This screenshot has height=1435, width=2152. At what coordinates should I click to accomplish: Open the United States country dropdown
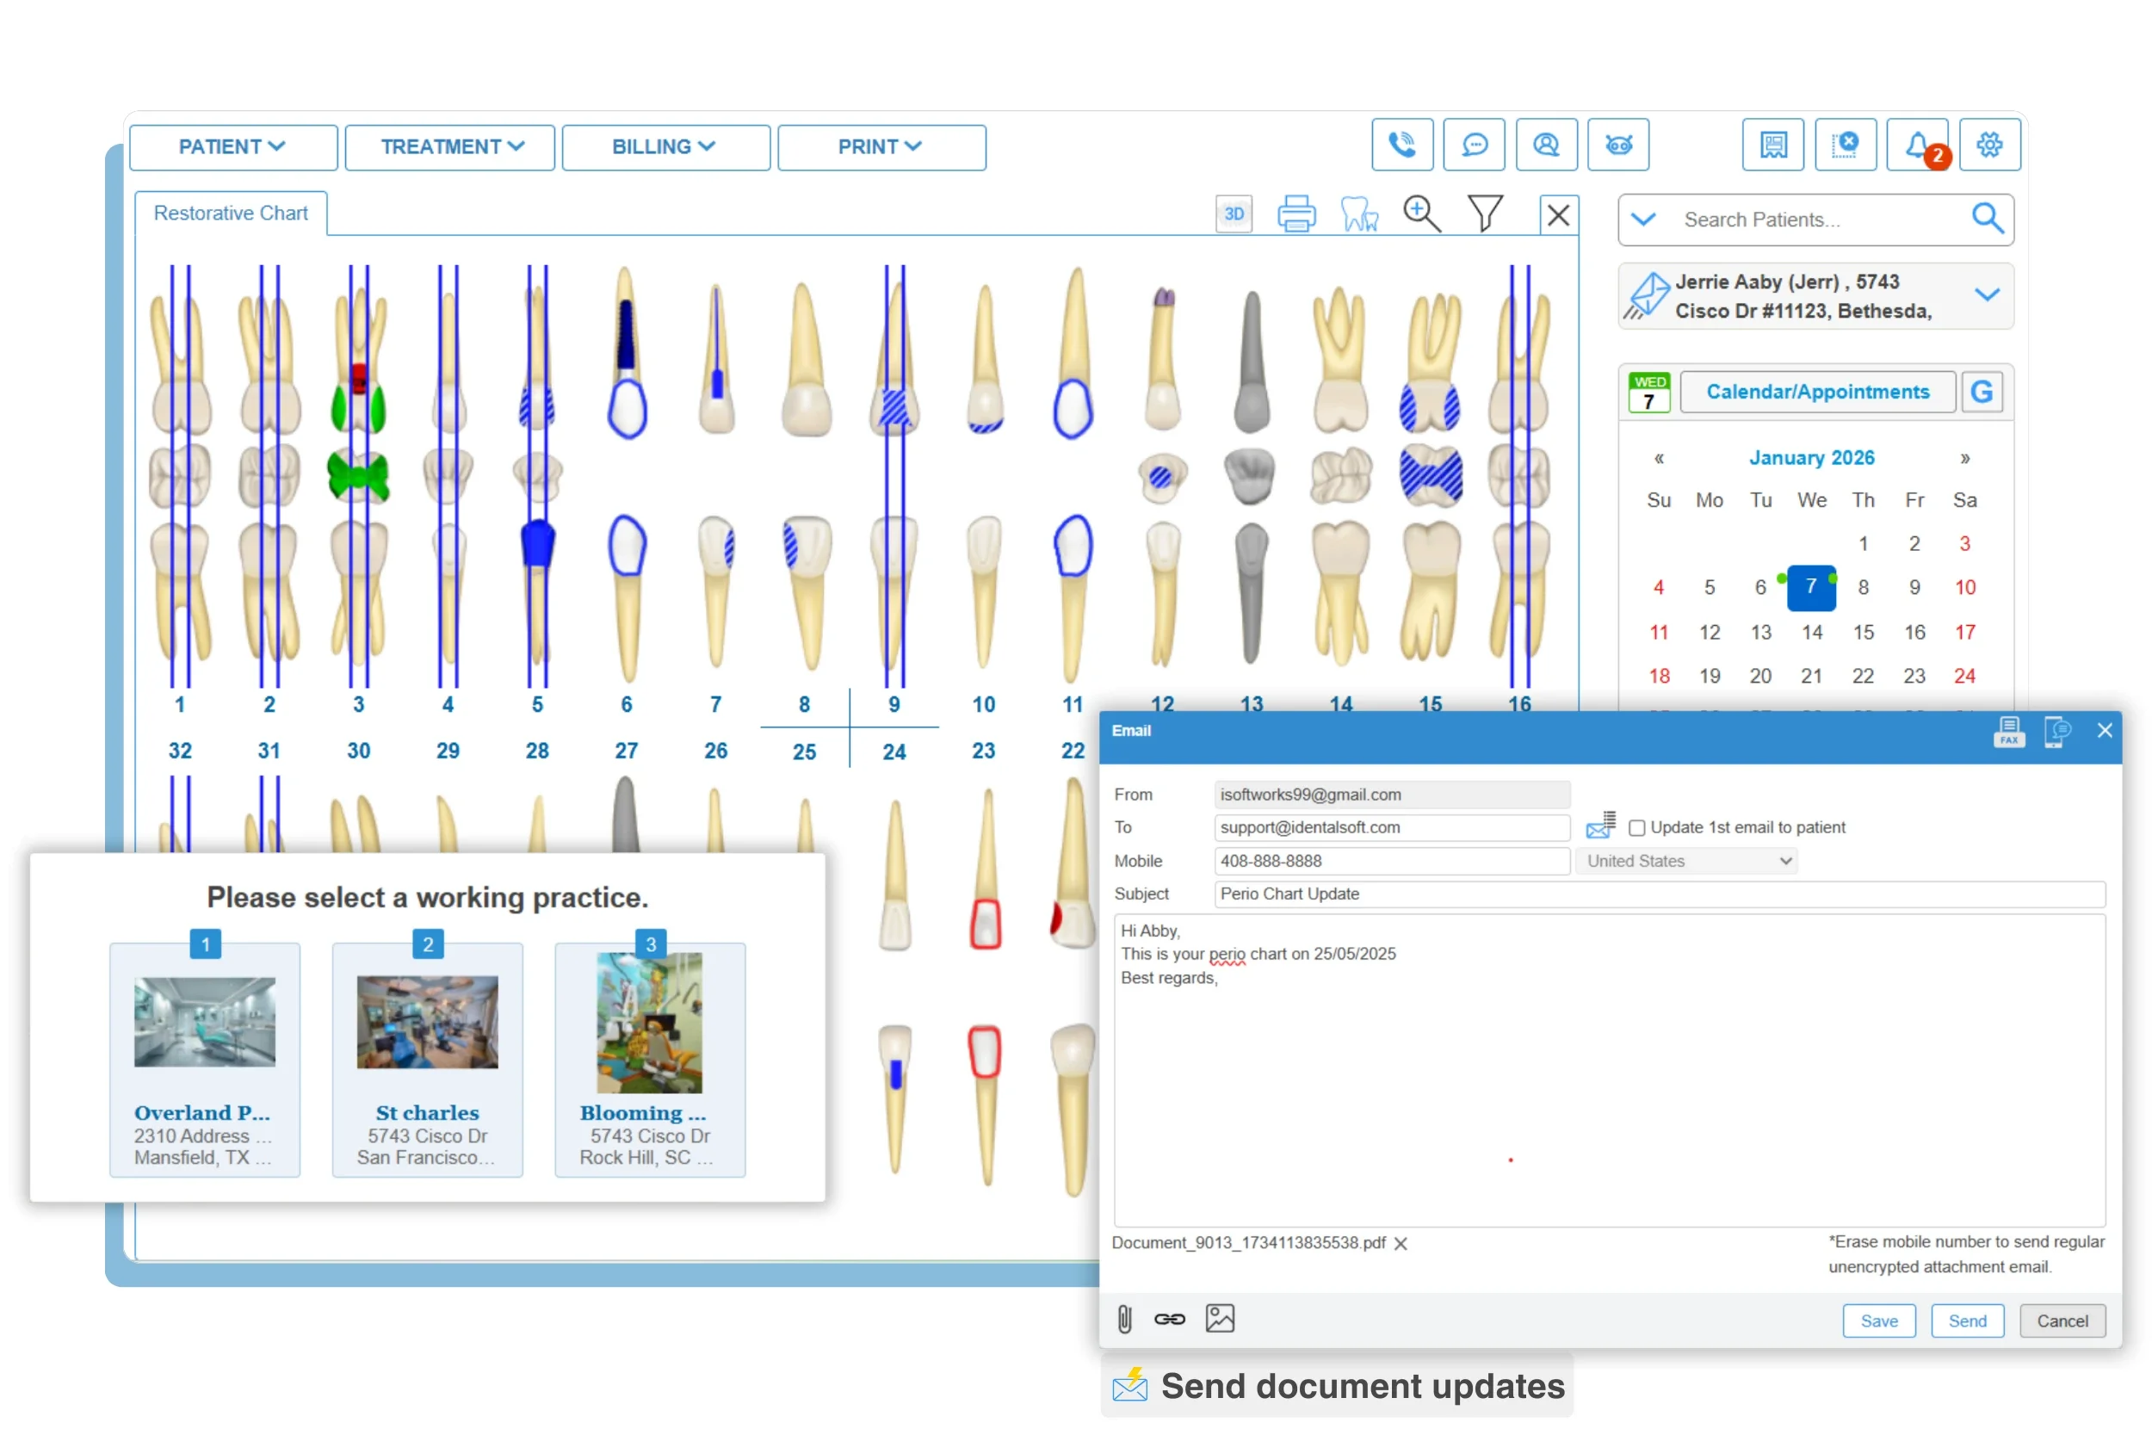1686,861
